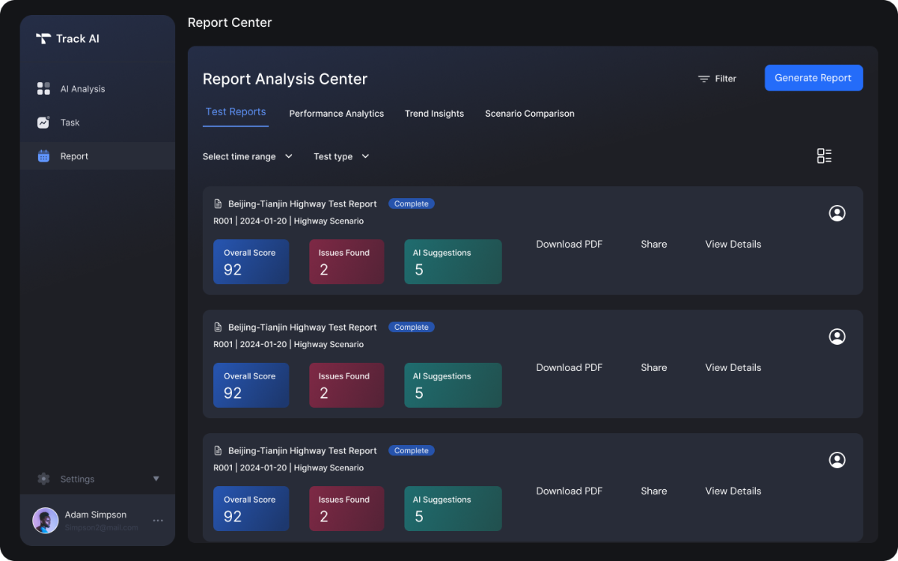
Task: Click the Complete badge on the third report
Action: (x=412, y=450)
